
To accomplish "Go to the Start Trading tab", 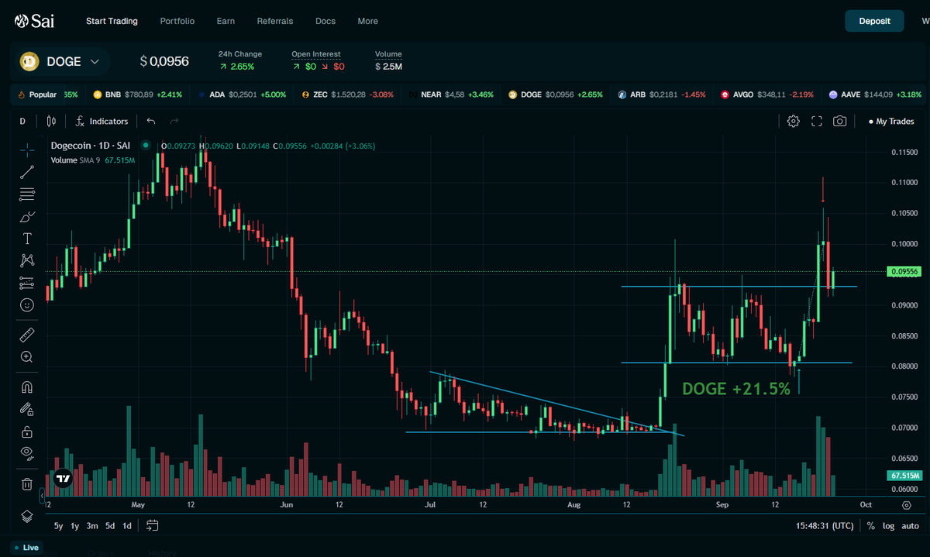I will 112,21.
